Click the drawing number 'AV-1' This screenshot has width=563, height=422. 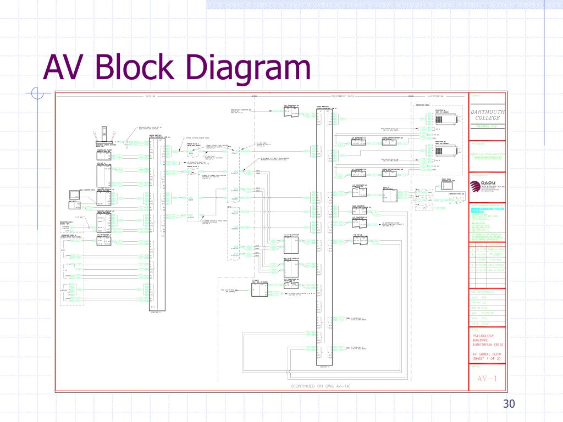(x=487, y=379)
